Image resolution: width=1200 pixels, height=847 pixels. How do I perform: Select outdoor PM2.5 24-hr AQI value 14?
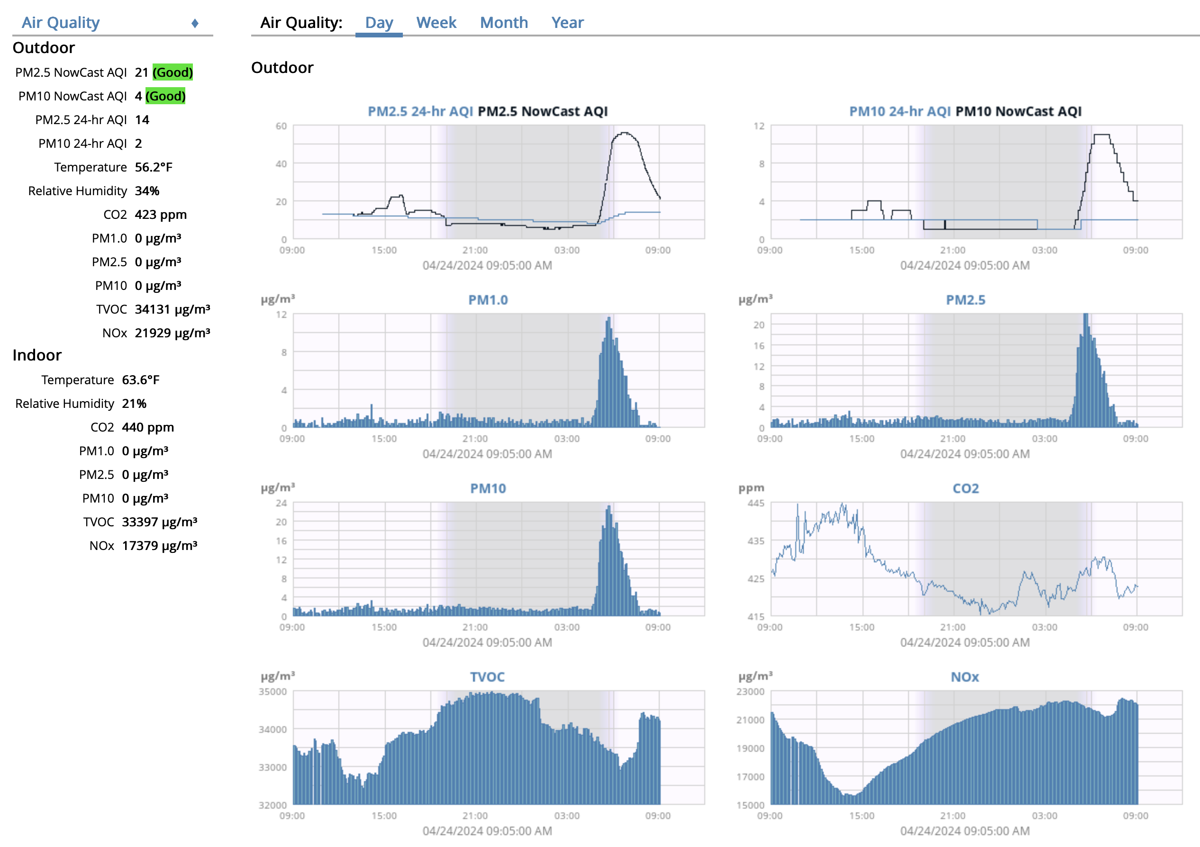[142, 120]
